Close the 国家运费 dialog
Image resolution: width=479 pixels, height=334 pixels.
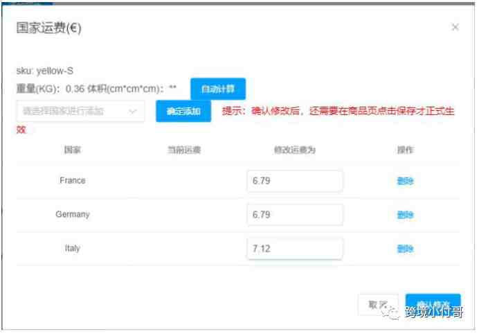[x=455, y=27]
